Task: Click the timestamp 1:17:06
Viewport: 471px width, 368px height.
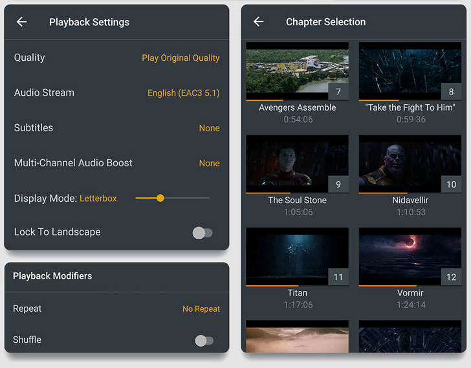Action: [x=298, y=305]
